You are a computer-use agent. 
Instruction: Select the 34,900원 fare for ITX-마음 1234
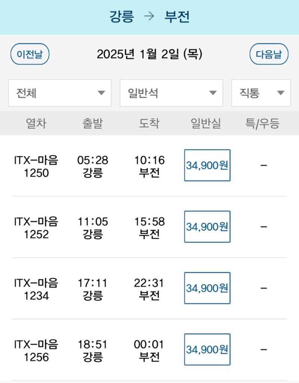(207, 288)
